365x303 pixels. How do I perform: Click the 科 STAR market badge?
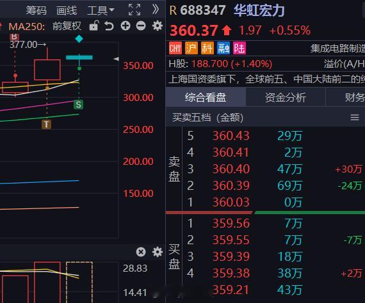tap(207, 48)
